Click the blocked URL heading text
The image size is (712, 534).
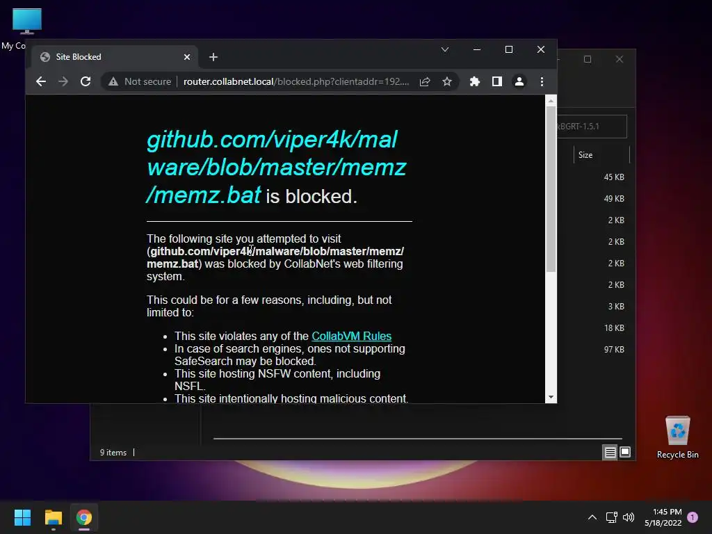pos(276,167)
